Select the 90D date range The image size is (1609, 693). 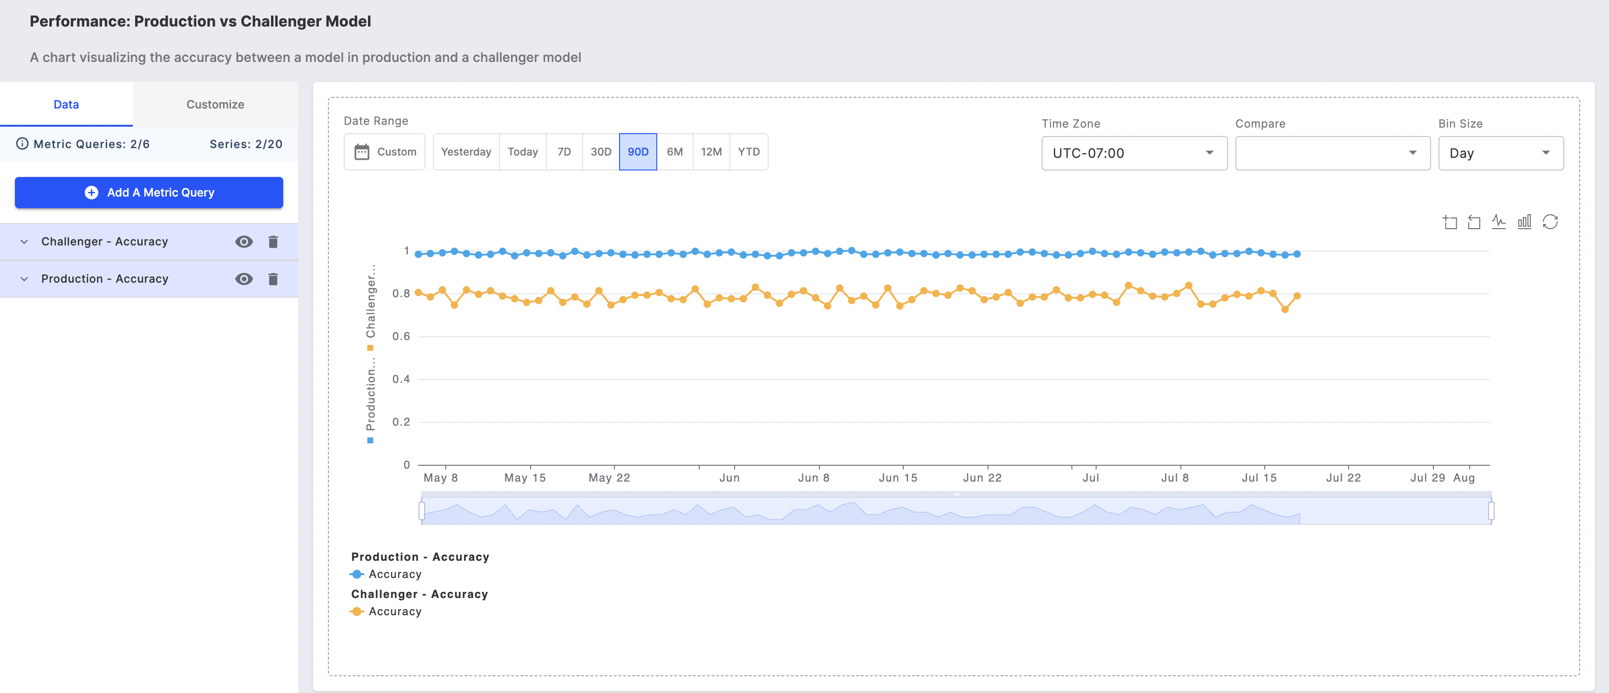[638, 152]
